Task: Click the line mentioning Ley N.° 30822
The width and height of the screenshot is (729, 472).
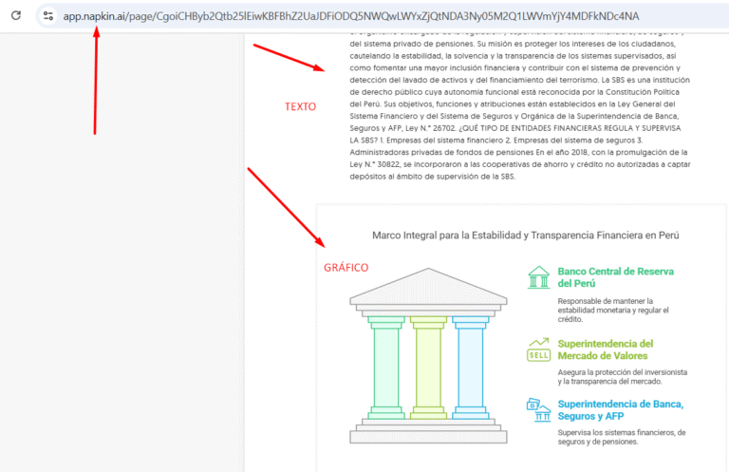Action: point(520,164)
